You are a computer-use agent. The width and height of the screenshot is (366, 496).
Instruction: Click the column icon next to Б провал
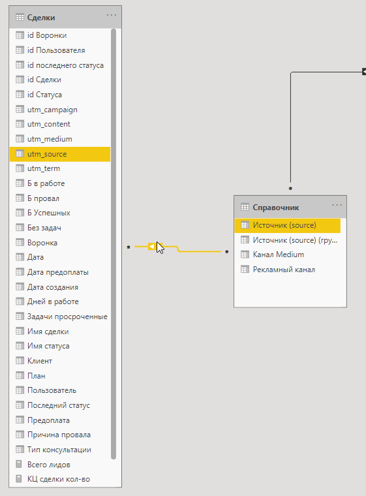20,198
